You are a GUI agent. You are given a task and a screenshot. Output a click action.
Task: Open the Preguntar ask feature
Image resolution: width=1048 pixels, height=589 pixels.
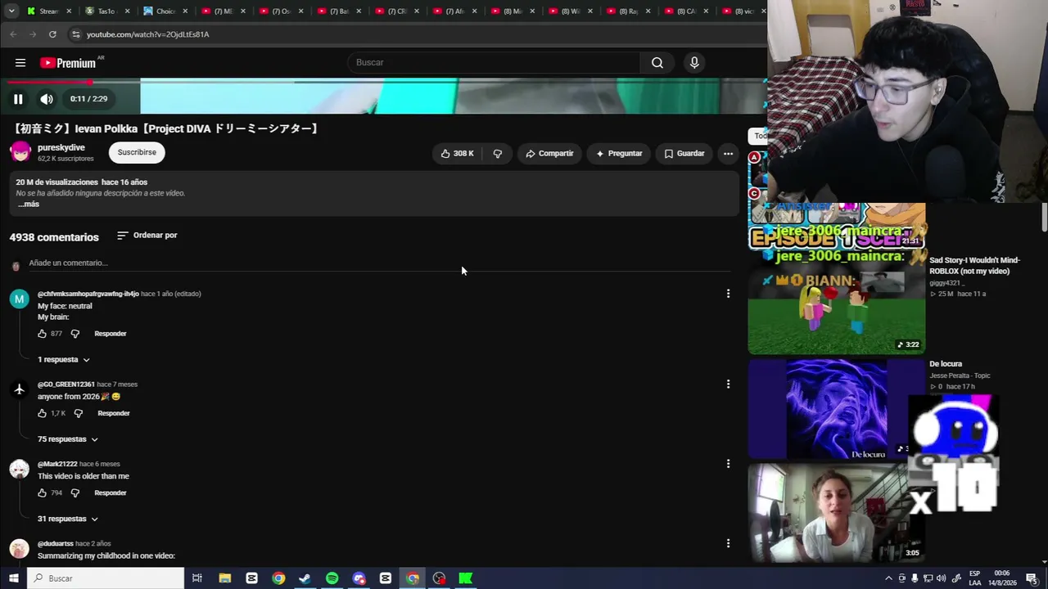(x=619, y=153)
